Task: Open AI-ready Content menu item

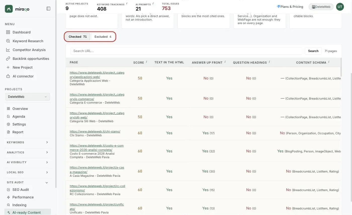Action: pos(28,212)
